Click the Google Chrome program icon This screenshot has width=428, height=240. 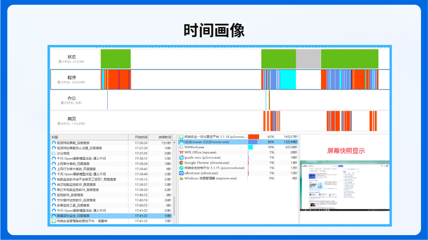[x=181, y=163]
